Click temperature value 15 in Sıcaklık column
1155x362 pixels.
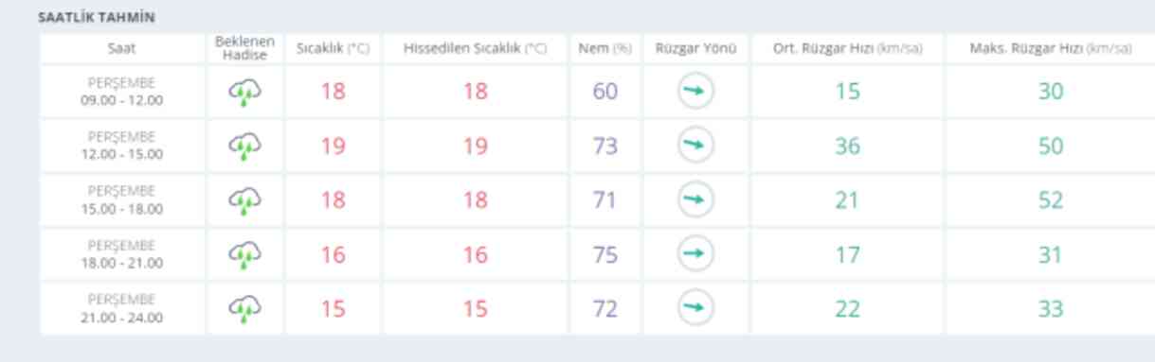tap(333, 309)
